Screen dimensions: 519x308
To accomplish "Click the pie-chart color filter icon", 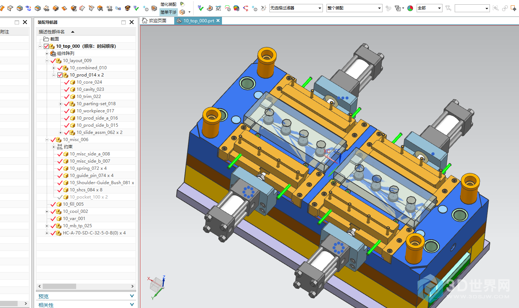I will point(410,8).
